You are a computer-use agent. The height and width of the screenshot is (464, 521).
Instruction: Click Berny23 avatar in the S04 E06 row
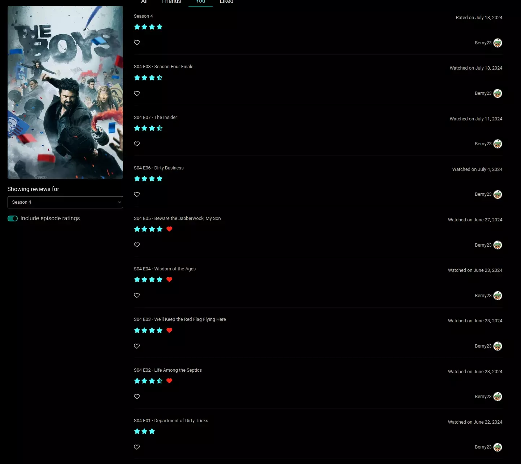(x=498, y=194)
